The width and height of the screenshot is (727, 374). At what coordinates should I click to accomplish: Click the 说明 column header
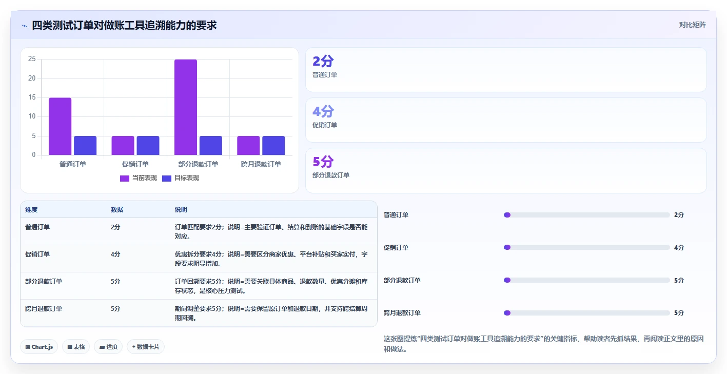coord(181,210)
